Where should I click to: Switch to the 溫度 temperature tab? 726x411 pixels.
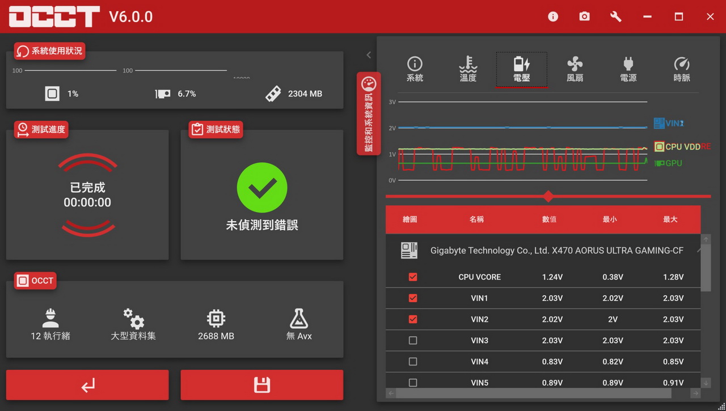point(468,70)
